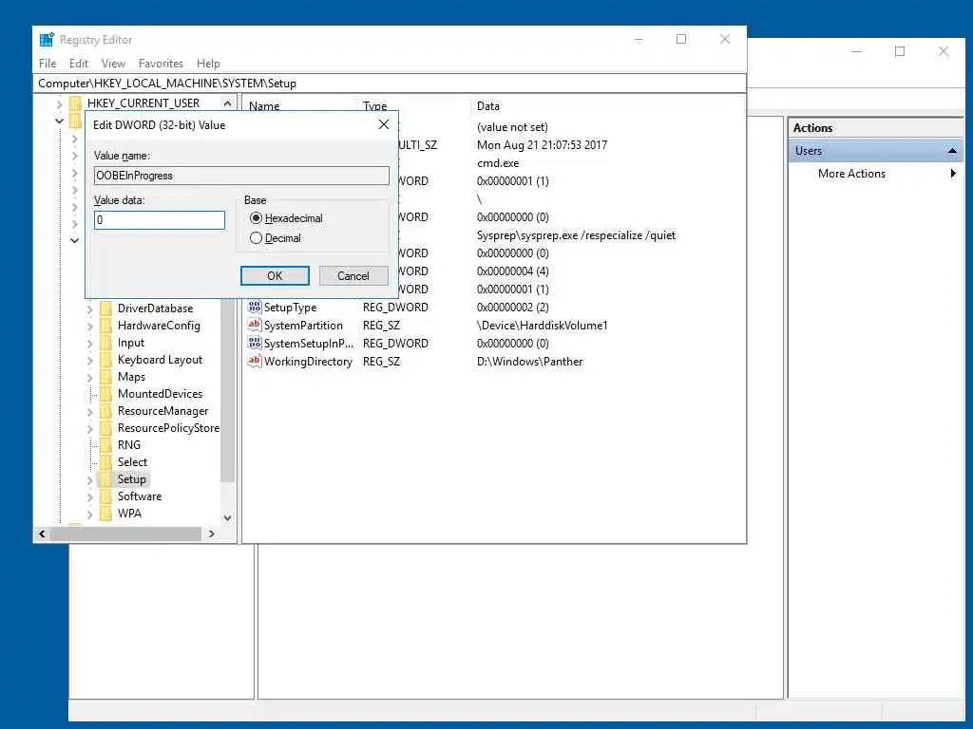The height and width of the screenshot is (729, 973).
Task: Click 'Mon Aug 21 21:07:53 2017' data
Action: click(542, 145)
